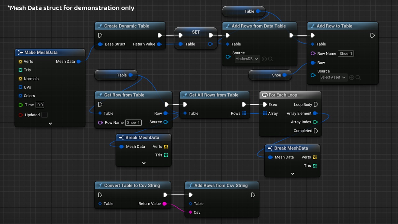Click the Loop Body execution pin
398x224 pixels.
[316, 105]
